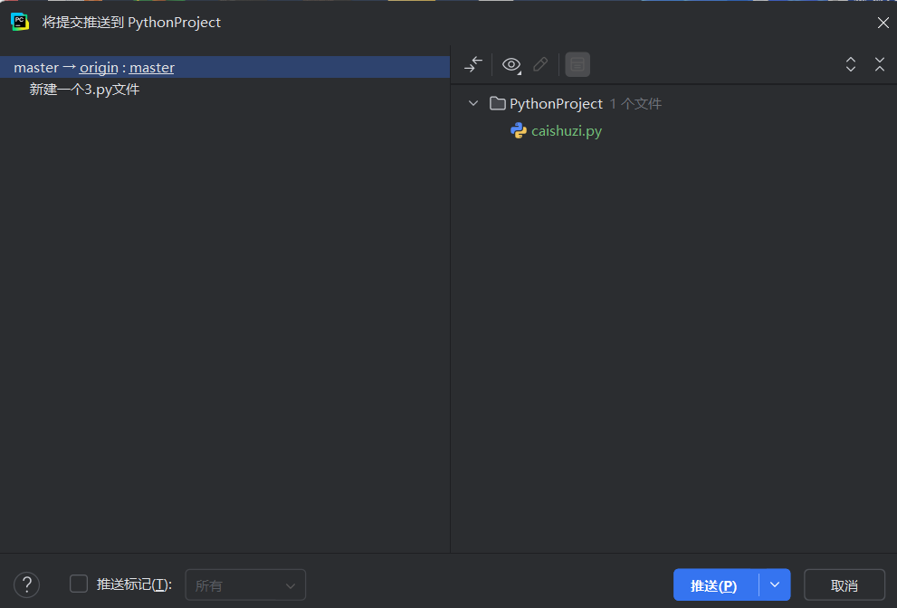Click the Python icon beside caishuzi.py
Image resolution: width=897 pixels, height=608 pixels.
pos(519,131)
